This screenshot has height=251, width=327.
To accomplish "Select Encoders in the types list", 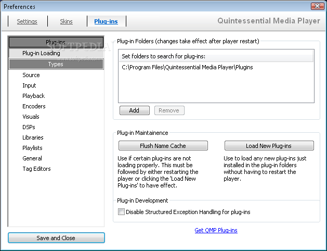I will 34,106.
